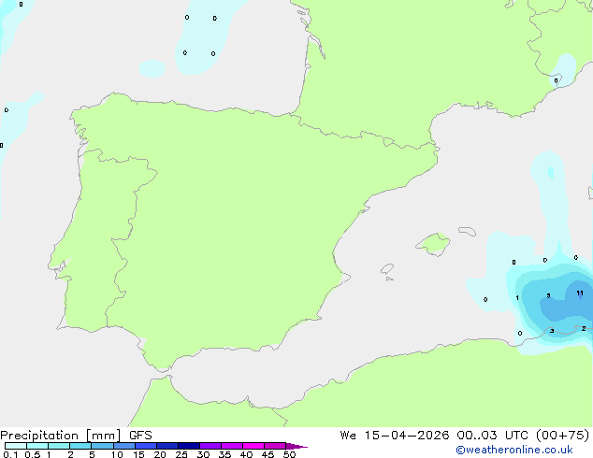
Task: Select the 35–40 mm legend color swatch
Action: point(232,446)
